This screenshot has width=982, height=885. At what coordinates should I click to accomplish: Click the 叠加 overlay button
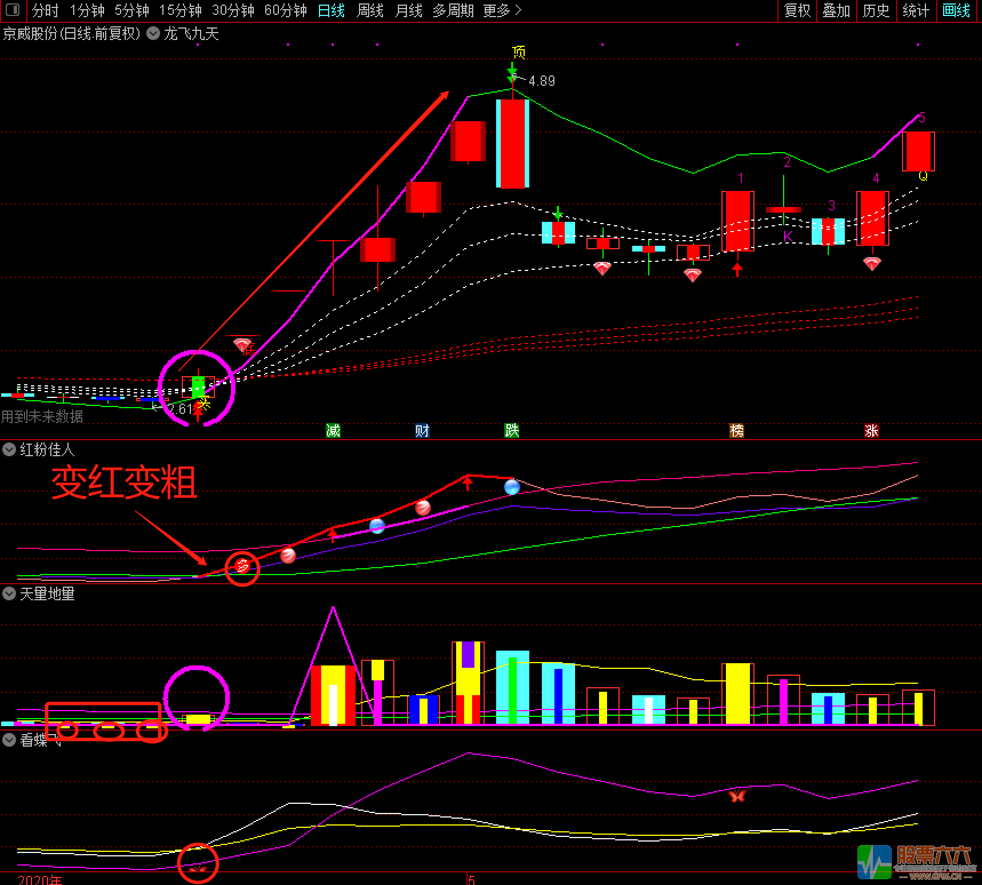tap(836, 10)
